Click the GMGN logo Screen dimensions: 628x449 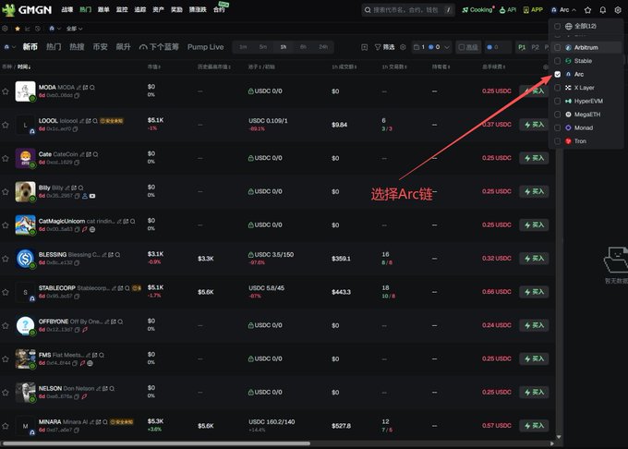point(27,9)
